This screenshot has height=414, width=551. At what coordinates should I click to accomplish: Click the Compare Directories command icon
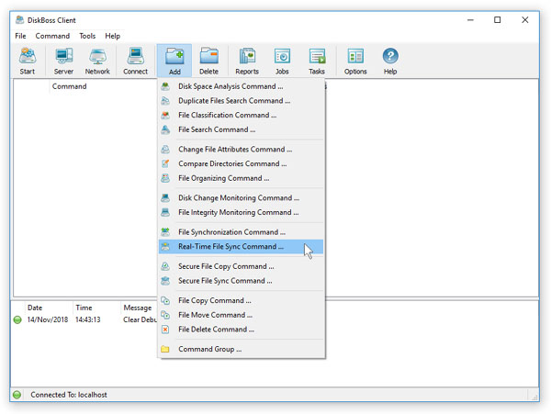[x=165, y=163]
